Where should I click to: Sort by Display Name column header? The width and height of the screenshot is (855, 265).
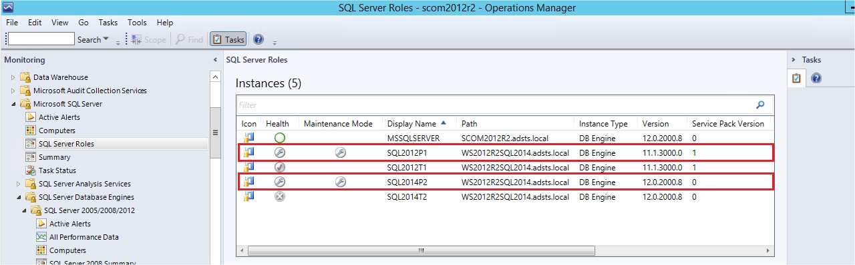point(411,124)
